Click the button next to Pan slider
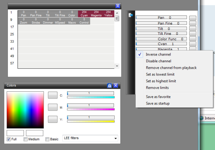 click(x=193, y=18)
